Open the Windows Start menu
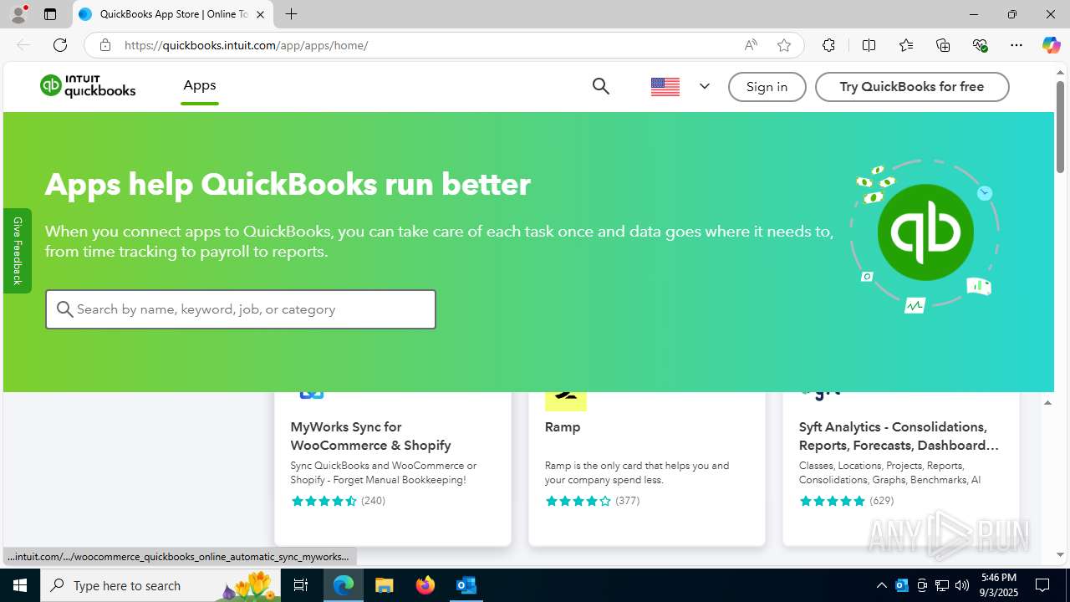The height and width of the screenshot is (602, 1070). (20, 585)
